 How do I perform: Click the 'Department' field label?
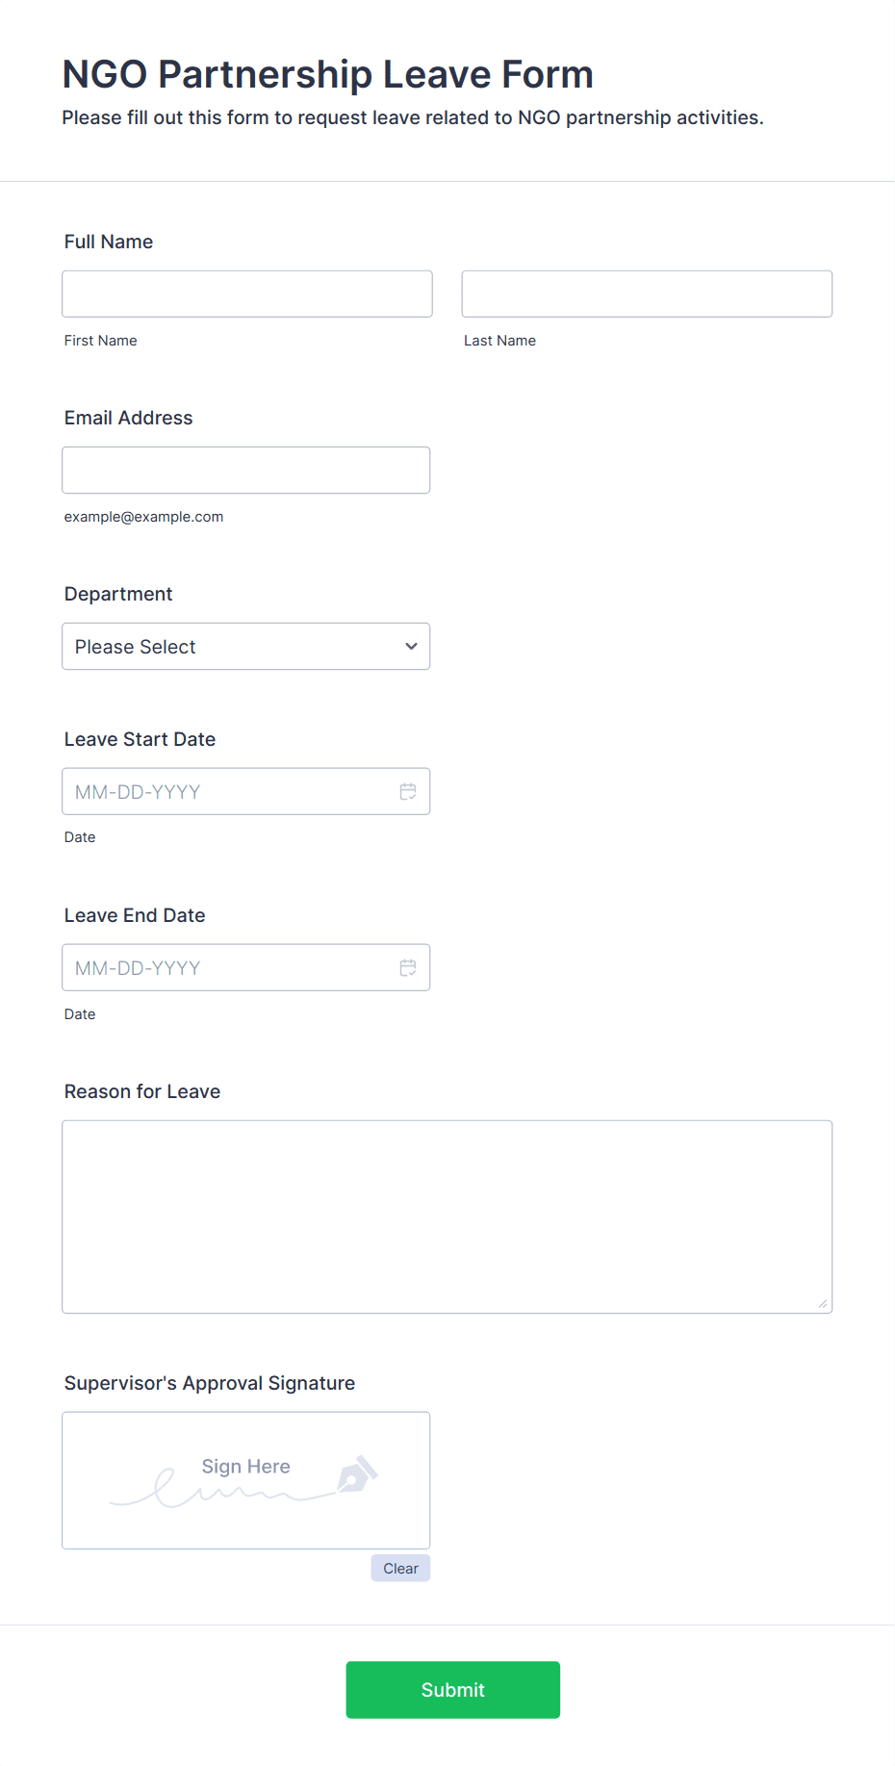(118, 594)
